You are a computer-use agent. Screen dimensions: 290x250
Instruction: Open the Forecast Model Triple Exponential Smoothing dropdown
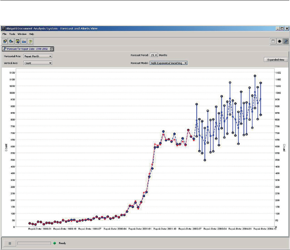[169, 63]
